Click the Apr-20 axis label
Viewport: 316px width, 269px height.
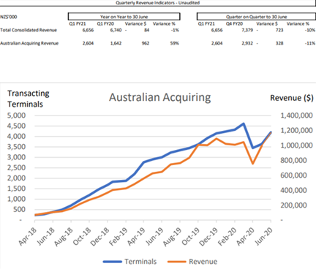point(246,236)
